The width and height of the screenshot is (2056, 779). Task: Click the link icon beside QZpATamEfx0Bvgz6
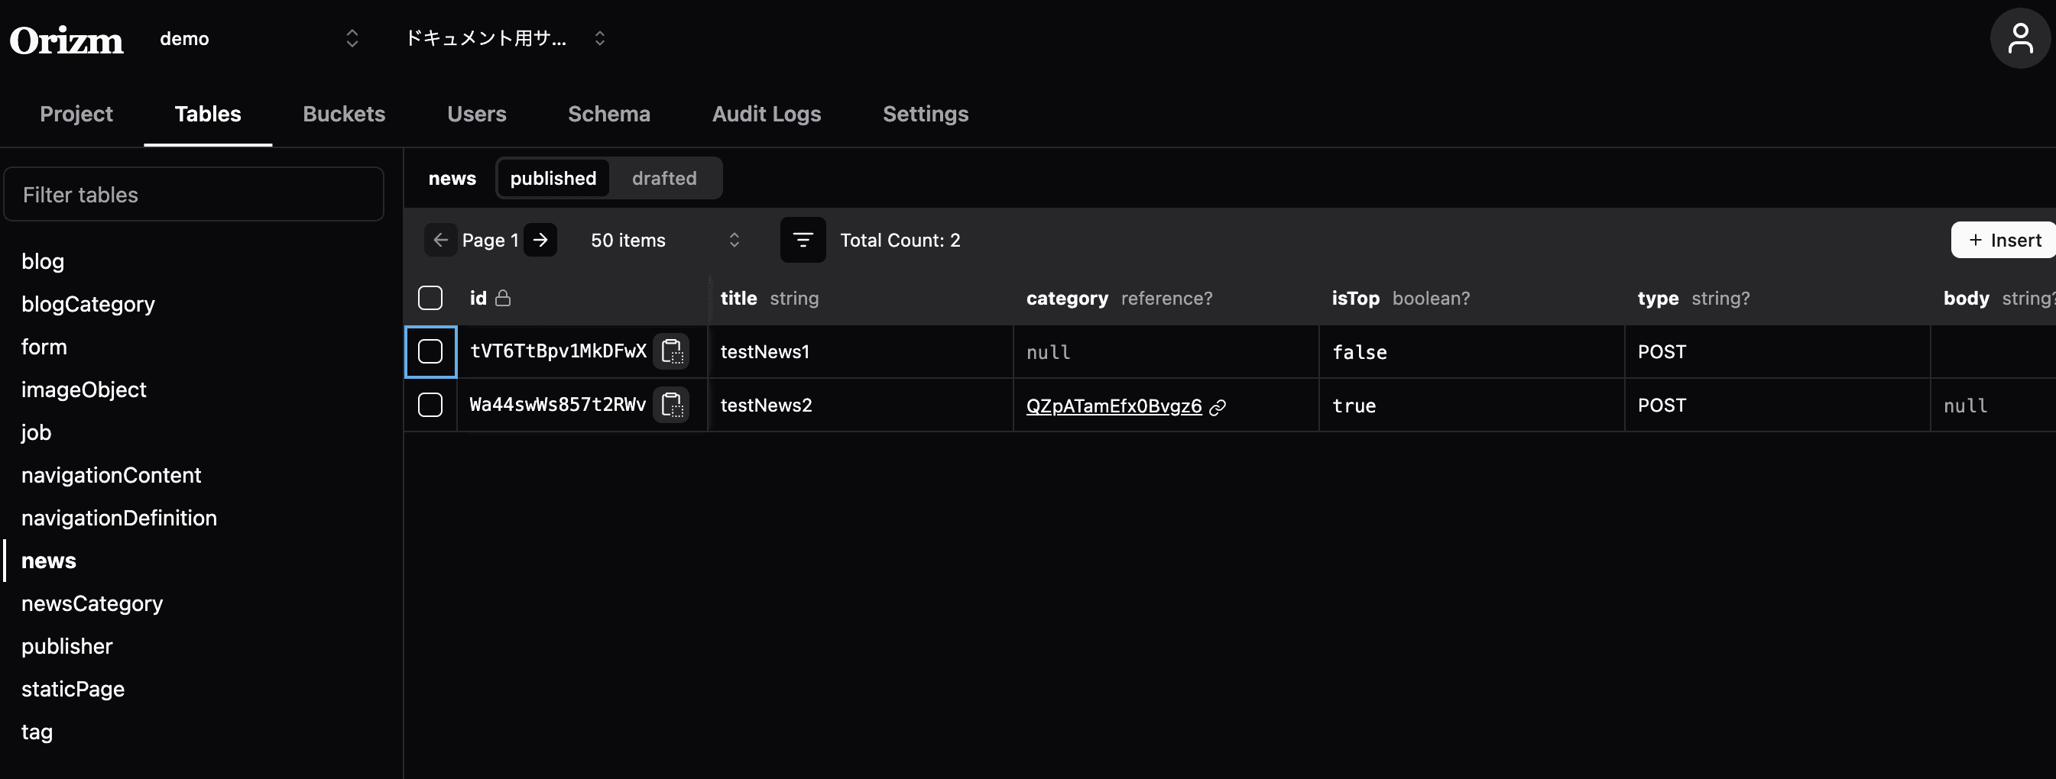coord(1217,407)
